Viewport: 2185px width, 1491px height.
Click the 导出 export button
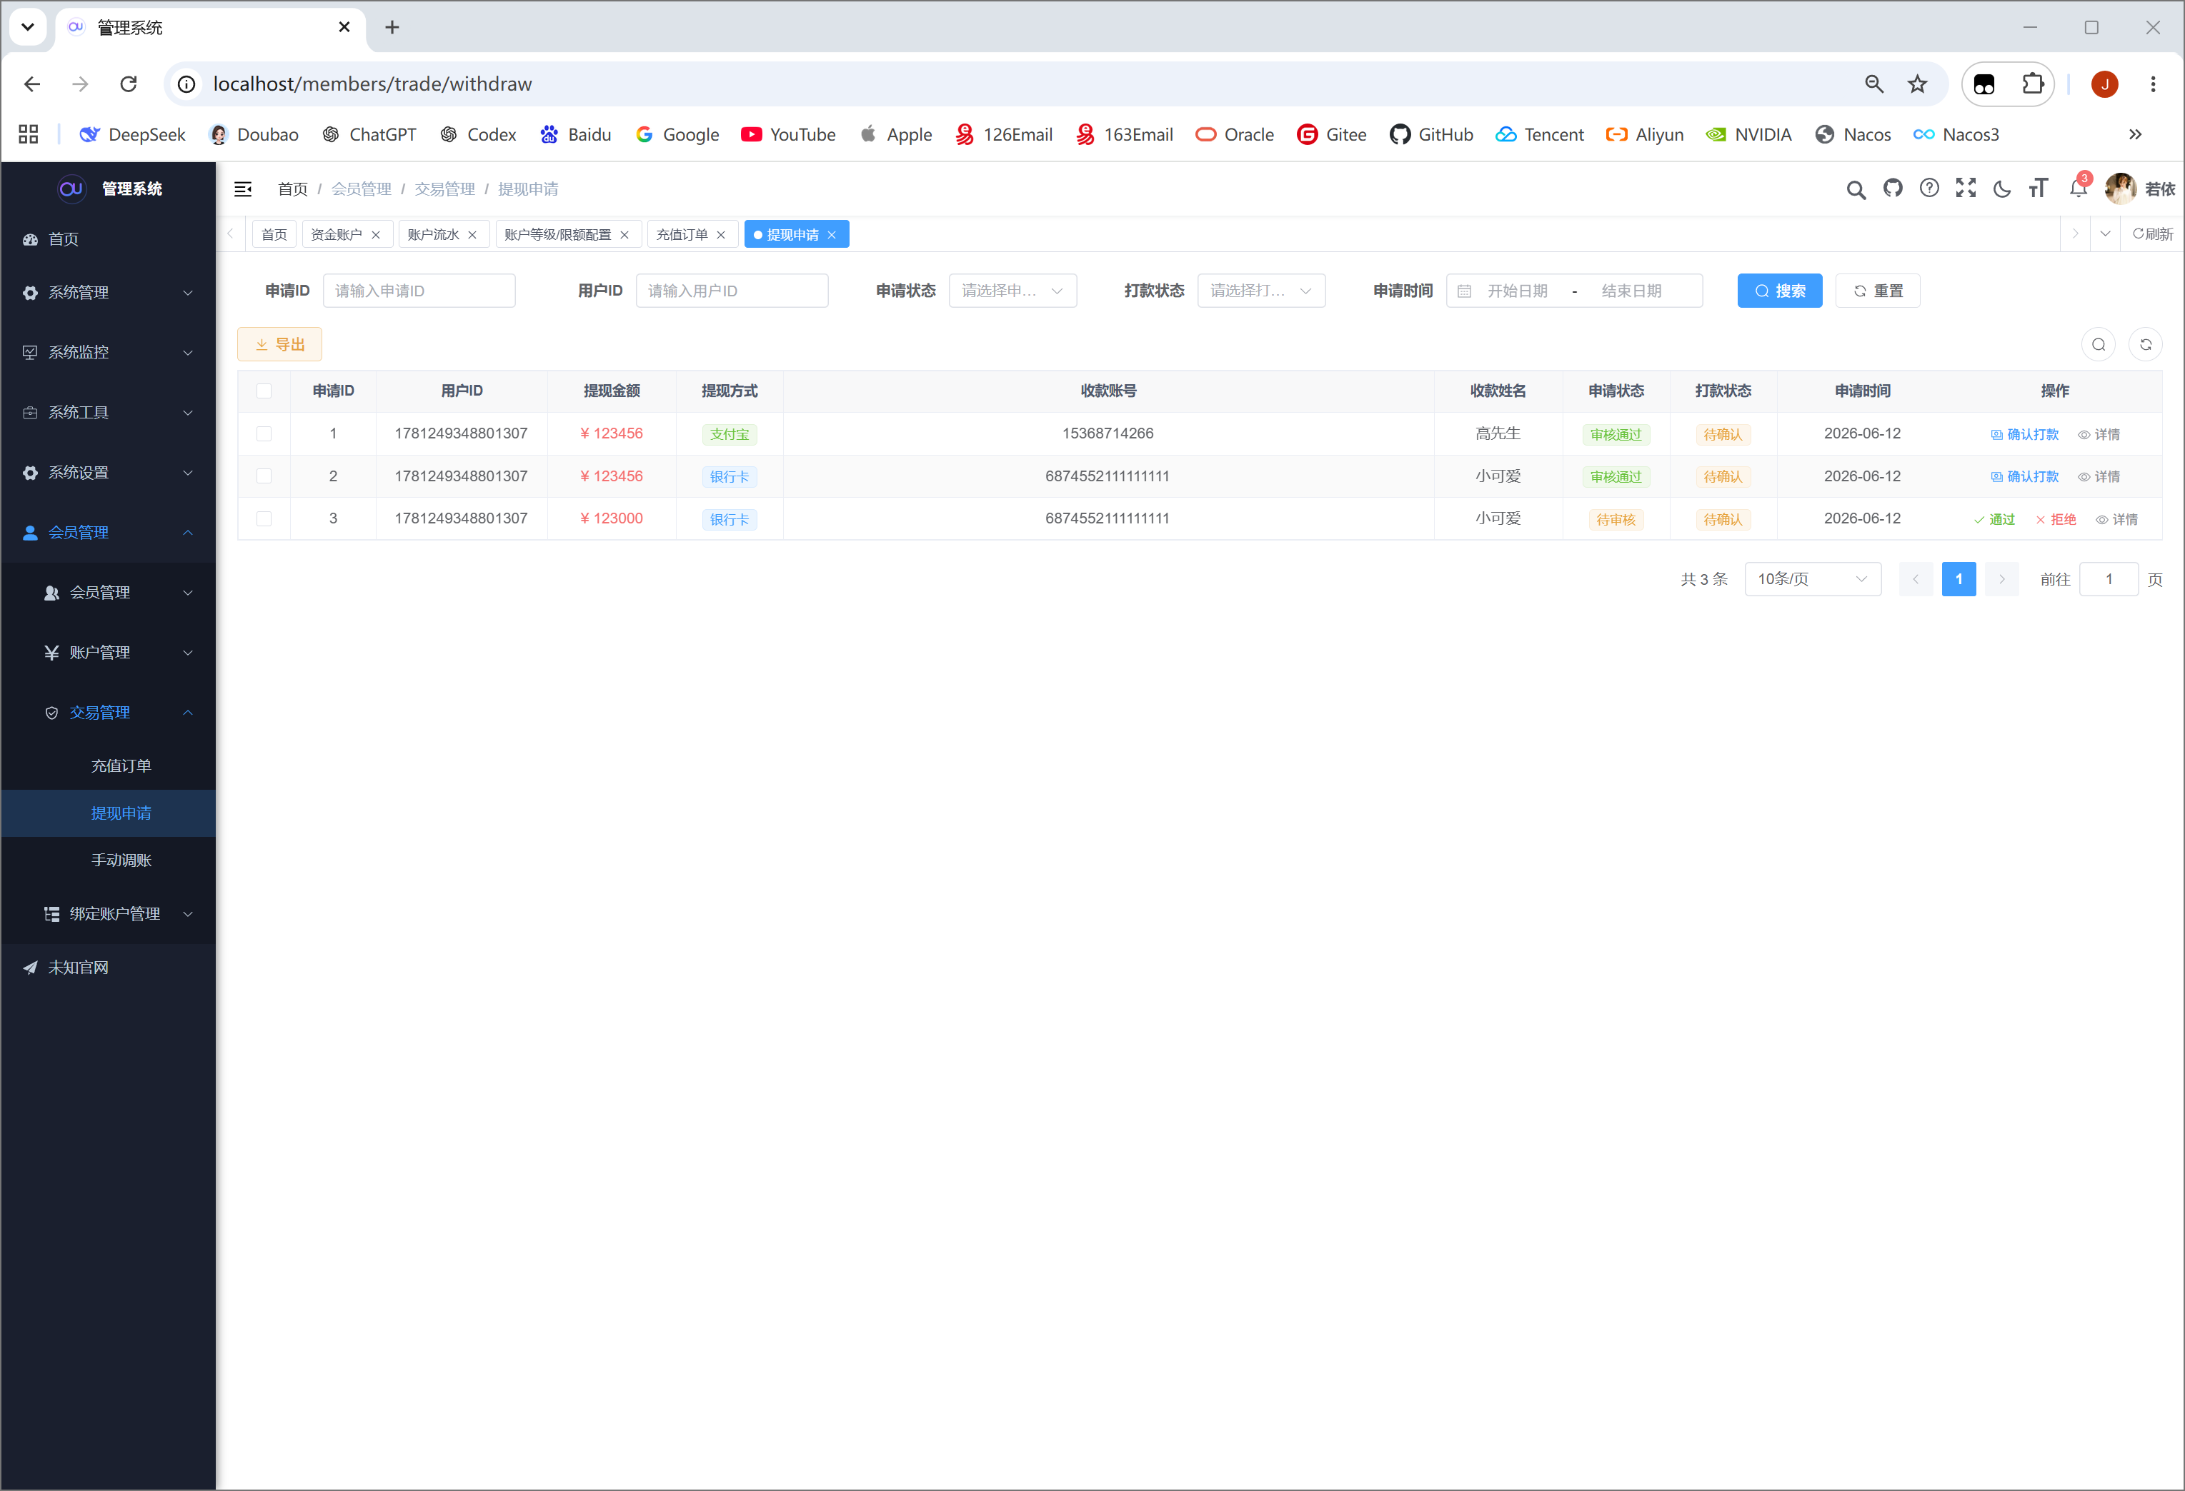tap(279, 345)
